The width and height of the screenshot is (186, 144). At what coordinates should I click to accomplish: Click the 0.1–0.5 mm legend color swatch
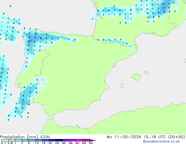pos(5,140)
